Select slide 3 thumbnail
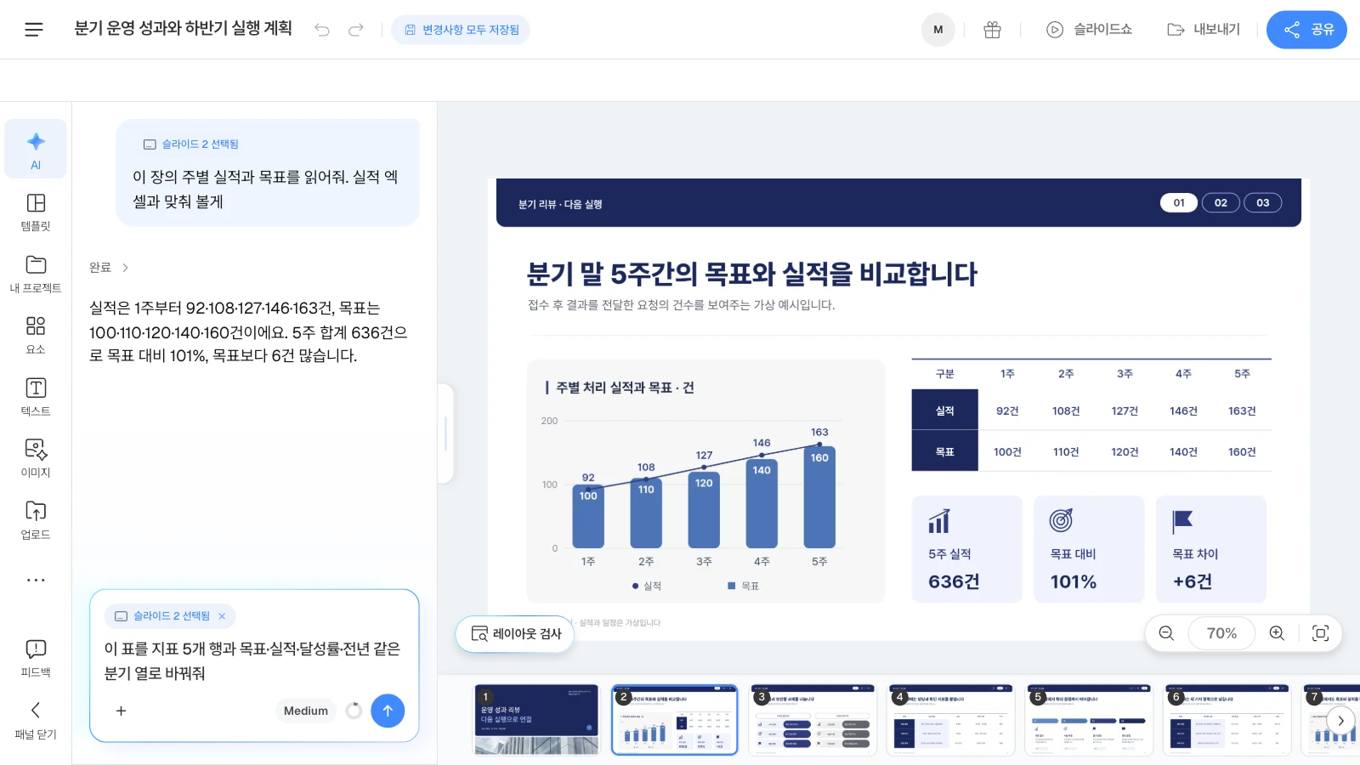1360x765 pixels. pos(813,720)
